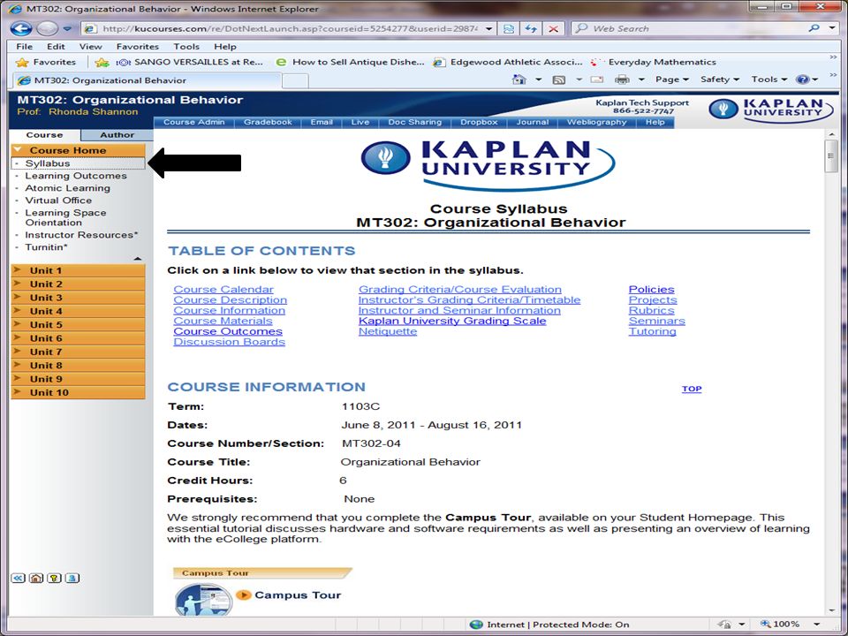Switch to the Course tab in sidebar
The image size is (848, 636).
tap(44, 135)
